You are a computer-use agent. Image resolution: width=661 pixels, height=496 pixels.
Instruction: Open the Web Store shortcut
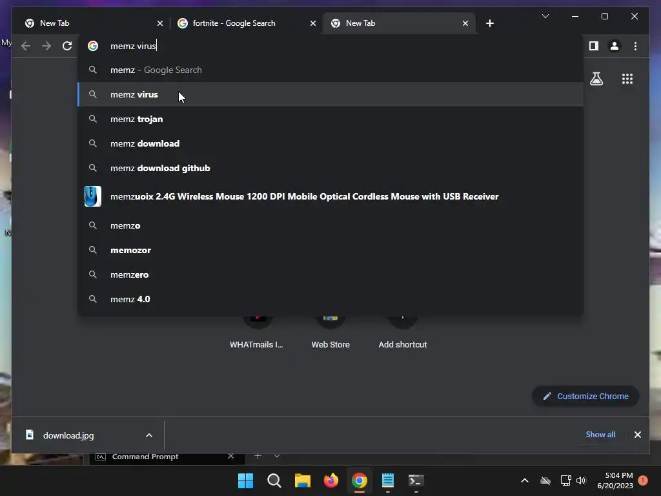(x=330, y=333)
